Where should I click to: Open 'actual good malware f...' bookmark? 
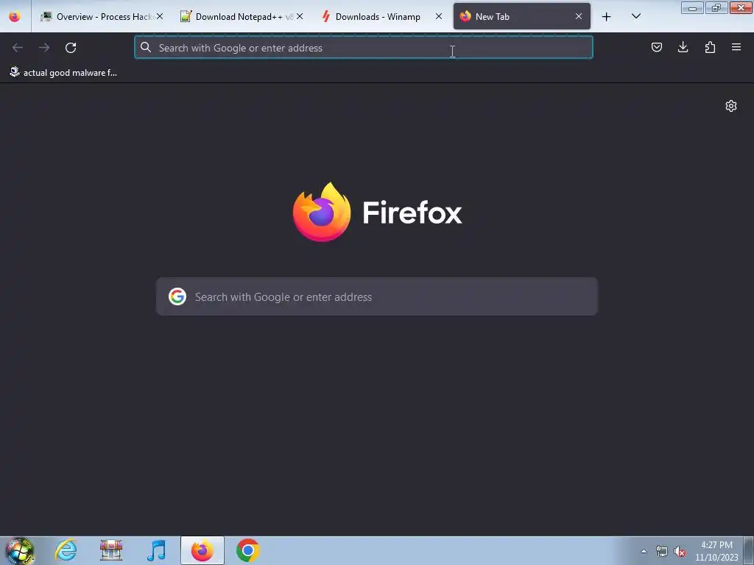click(63, 73)
